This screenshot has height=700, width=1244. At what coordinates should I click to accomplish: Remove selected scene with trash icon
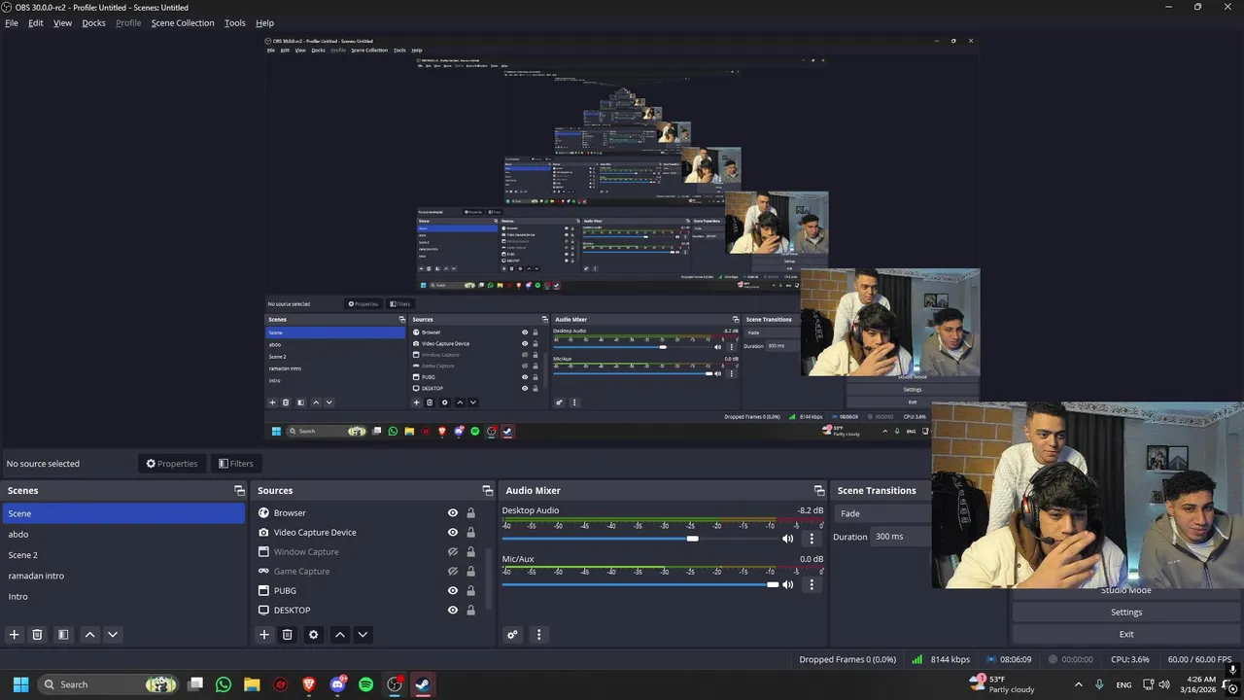[x=38, y=635]
